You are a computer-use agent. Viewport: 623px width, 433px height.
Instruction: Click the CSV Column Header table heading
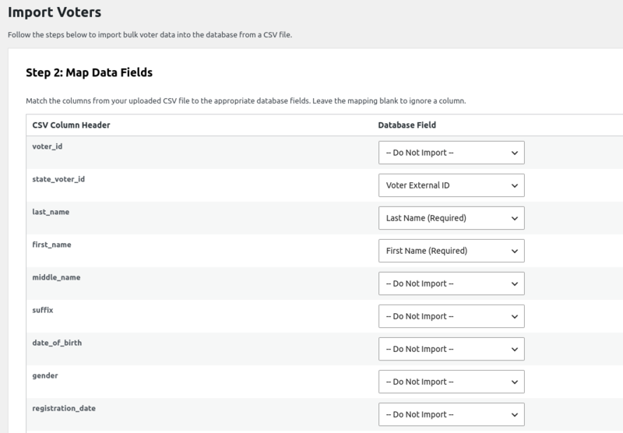pos(71,125)
